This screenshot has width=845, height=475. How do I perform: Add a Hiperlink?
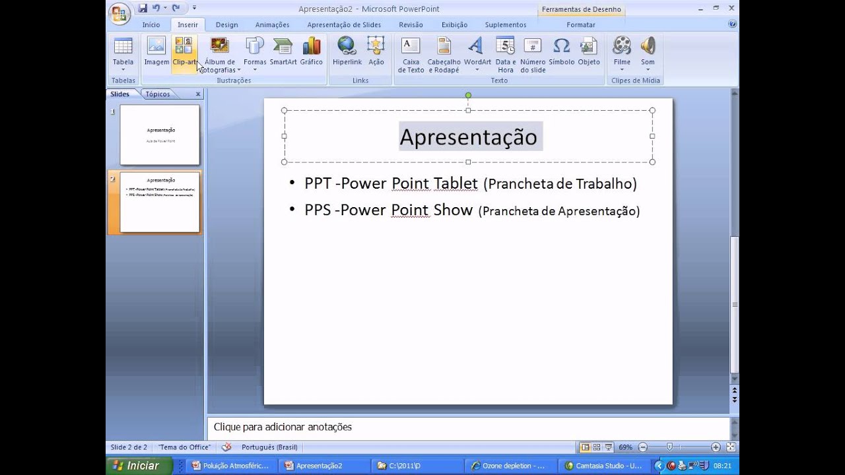(x=347, y=51)
